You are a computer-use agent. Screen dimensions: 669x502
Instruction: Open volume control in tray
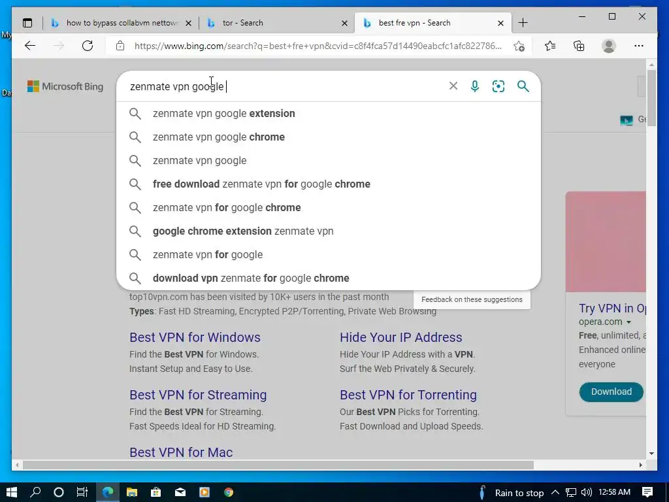[x=587, y=492]
